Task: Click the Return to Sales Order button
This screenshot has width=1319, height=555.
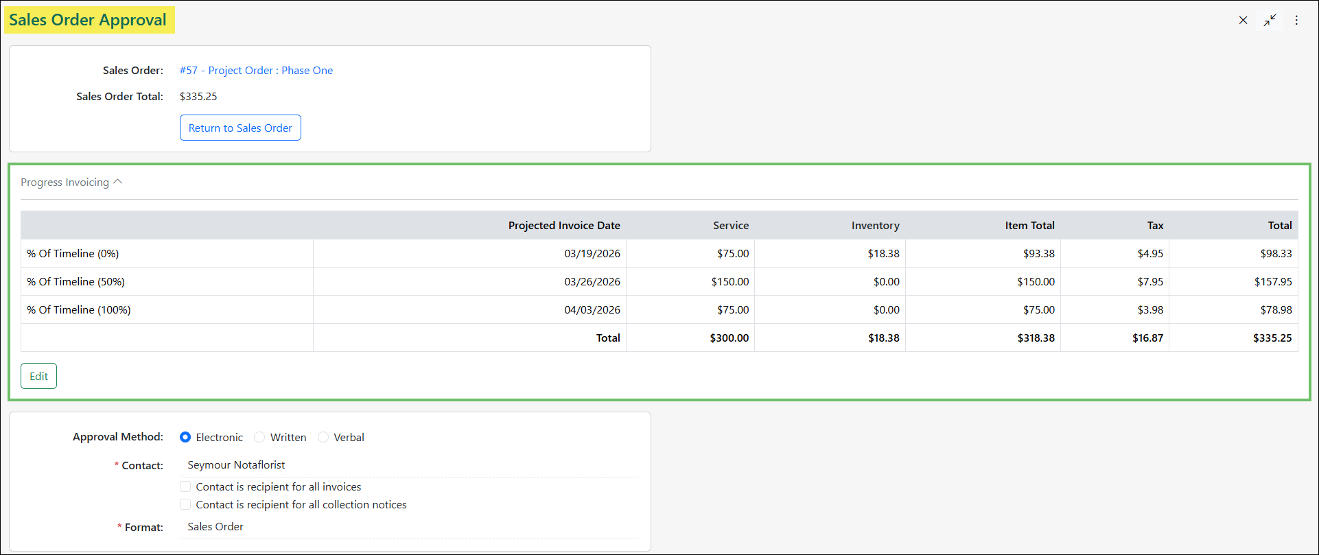Action: pos(240,128)
